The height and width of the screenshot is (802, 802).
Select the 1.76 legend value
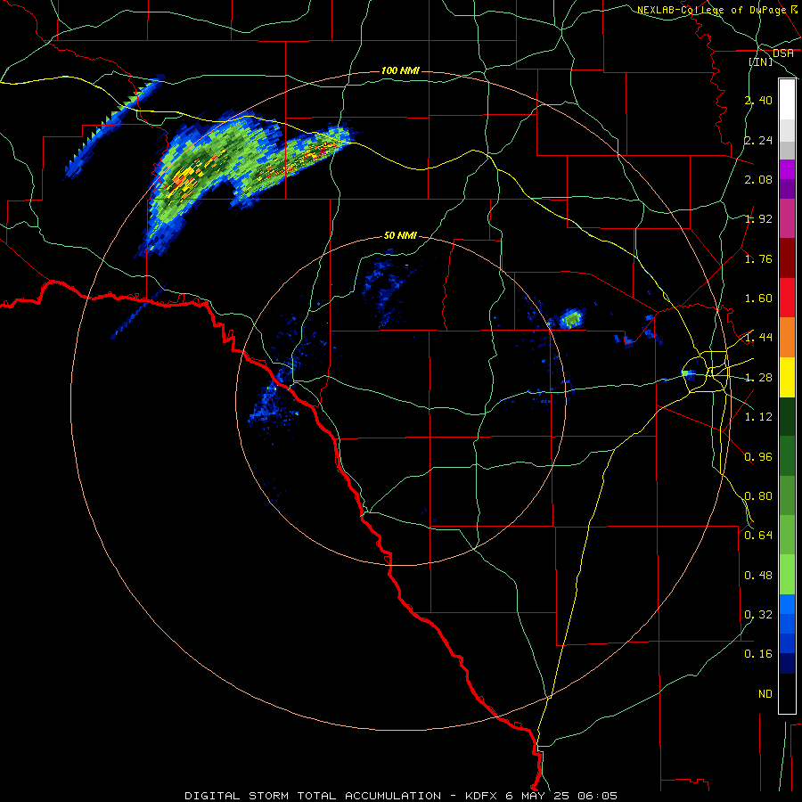[x=758, y=258]
